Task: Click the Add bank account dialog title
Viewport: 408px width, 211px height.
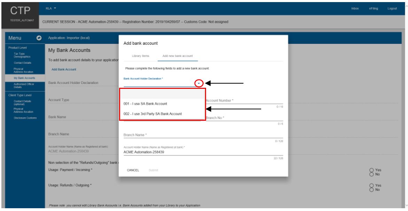Action: click(141, 43)
